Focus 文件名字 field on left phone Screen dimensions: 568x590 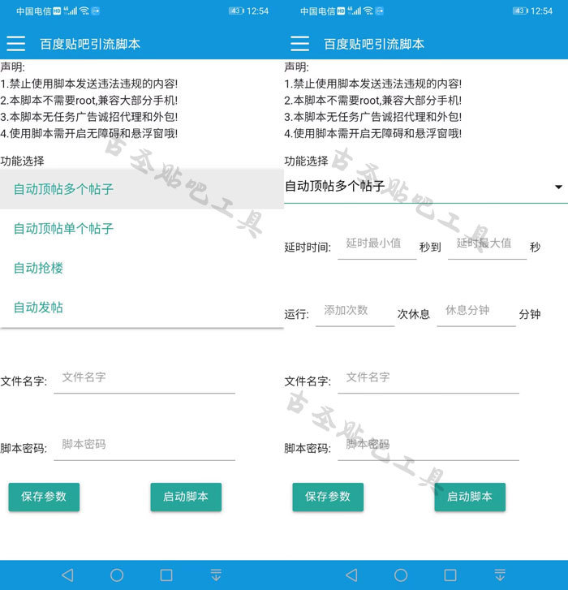point(144,379)
